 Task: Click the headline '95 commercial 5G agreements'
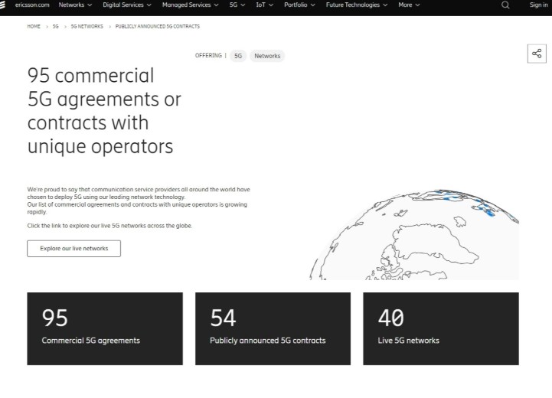tap(104, 111)
